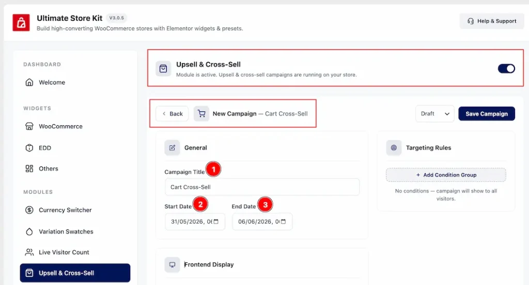
Task: Click the Campaign Title input field
Action: pyautogui.click(x=262, y=187)
